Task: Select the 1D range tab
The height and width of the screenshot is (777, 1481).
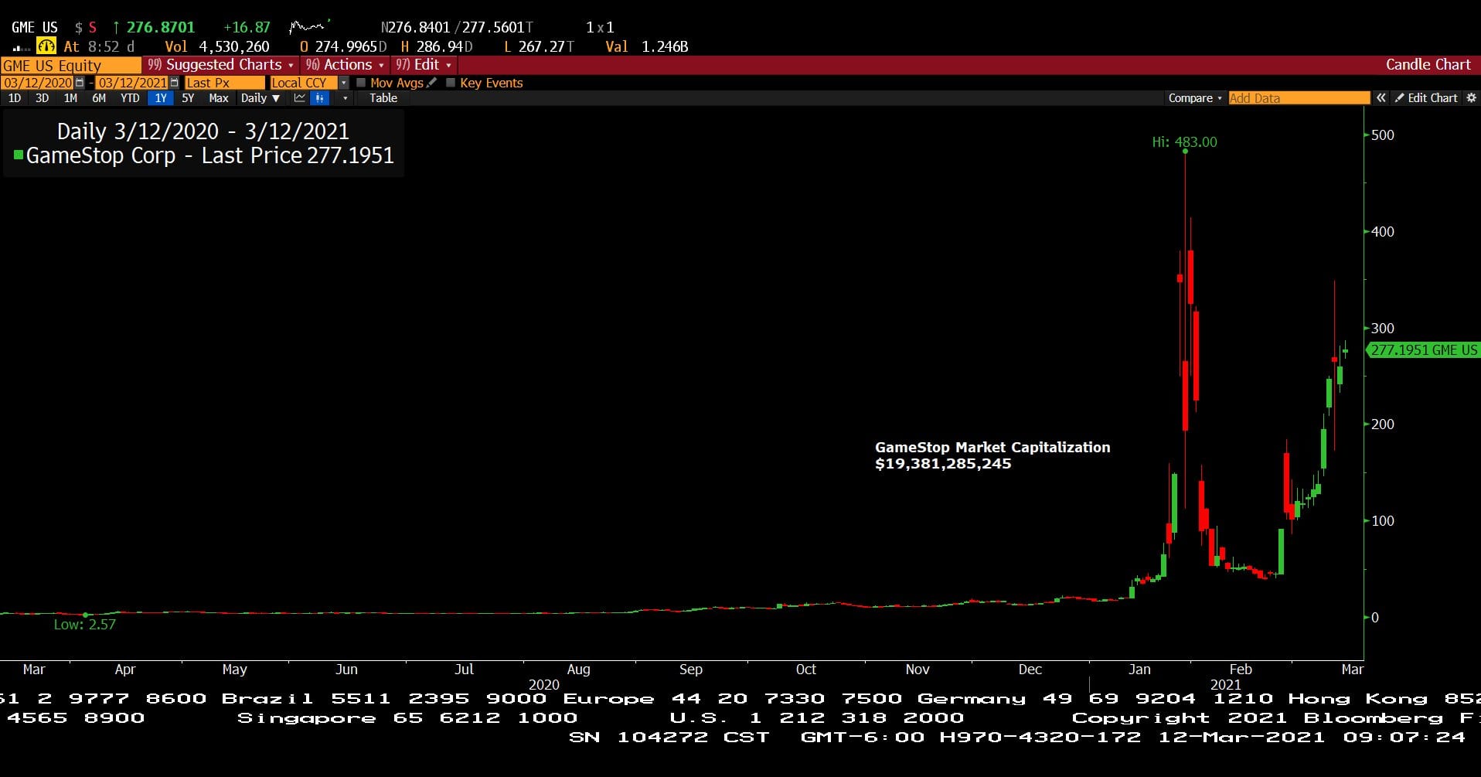Action: click(x=15, y=98)
